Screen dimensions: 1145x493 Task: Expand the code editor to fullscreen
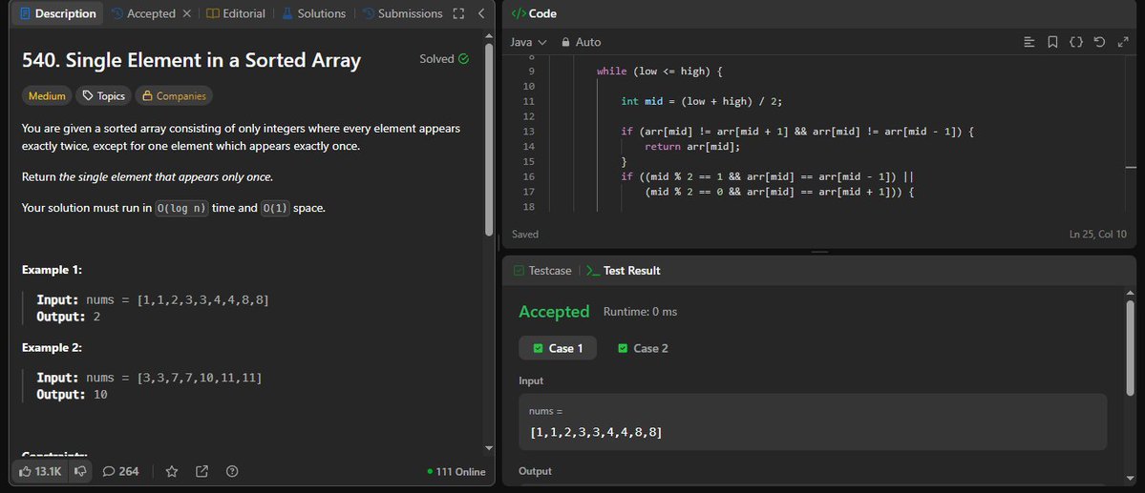click(x=1123, y=42)
